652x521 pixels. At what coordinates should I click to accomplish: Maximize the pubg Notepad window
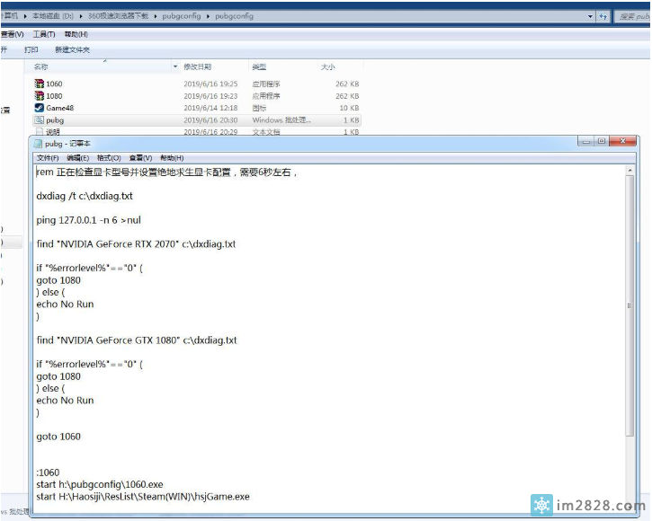pos(602,141)
